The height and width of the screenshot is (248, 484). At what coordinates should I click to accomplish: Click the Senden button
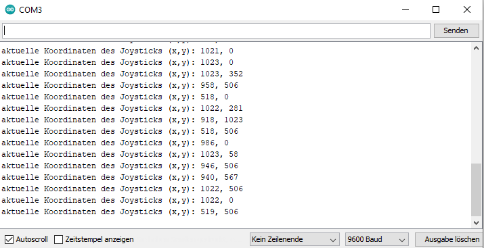[x=456, y=31]
